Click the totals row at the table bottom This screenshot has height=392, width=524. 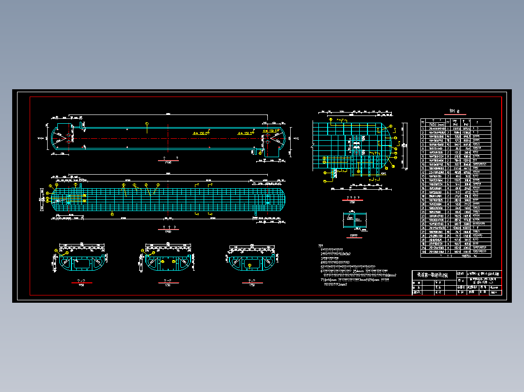456,256
